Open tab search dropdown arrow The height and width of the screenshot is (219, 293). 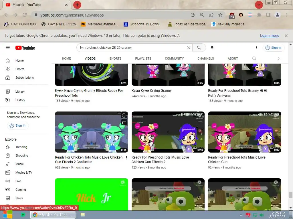(x=259, y=5)
